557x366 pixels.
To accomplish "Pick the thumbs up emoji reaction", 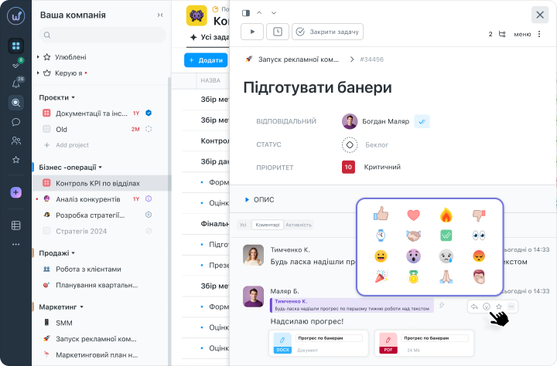I will click(x=381, y=214).
